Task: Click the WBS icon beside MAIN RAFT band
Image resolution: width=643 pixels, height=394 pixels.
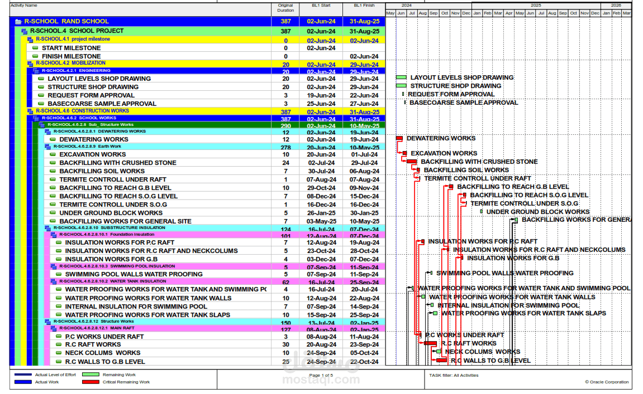Action: [x=53, y=328]
